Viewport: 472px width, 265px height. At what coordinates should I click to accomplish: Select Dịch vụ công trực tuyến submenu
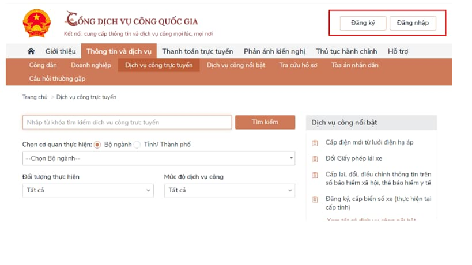click(x=158, y=65)
